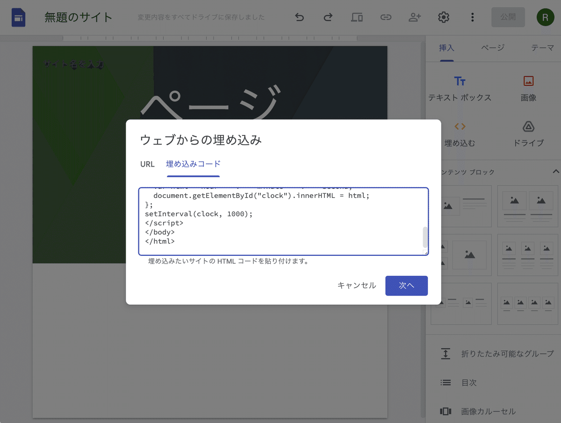561x423 pixels.
Task: Select the small-and-large image layout block
Action: 461,255
